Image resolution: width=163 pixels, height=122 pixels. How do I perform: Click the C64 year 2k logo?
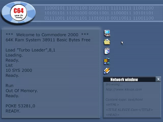19,13
